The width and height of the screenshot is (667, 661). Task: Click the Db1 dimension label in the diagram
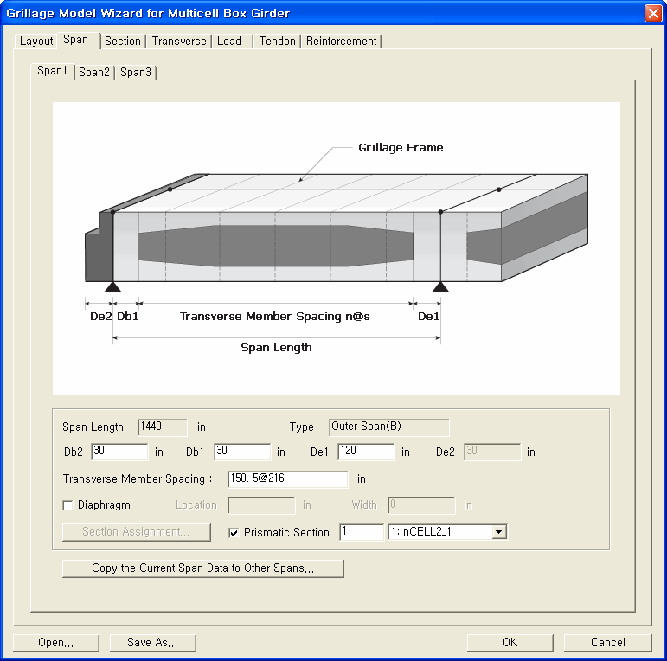pos(128,317)
